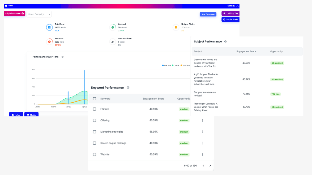Go to previous page of keywords
This screenshot has width=312, height=175.
click(203, 166)
